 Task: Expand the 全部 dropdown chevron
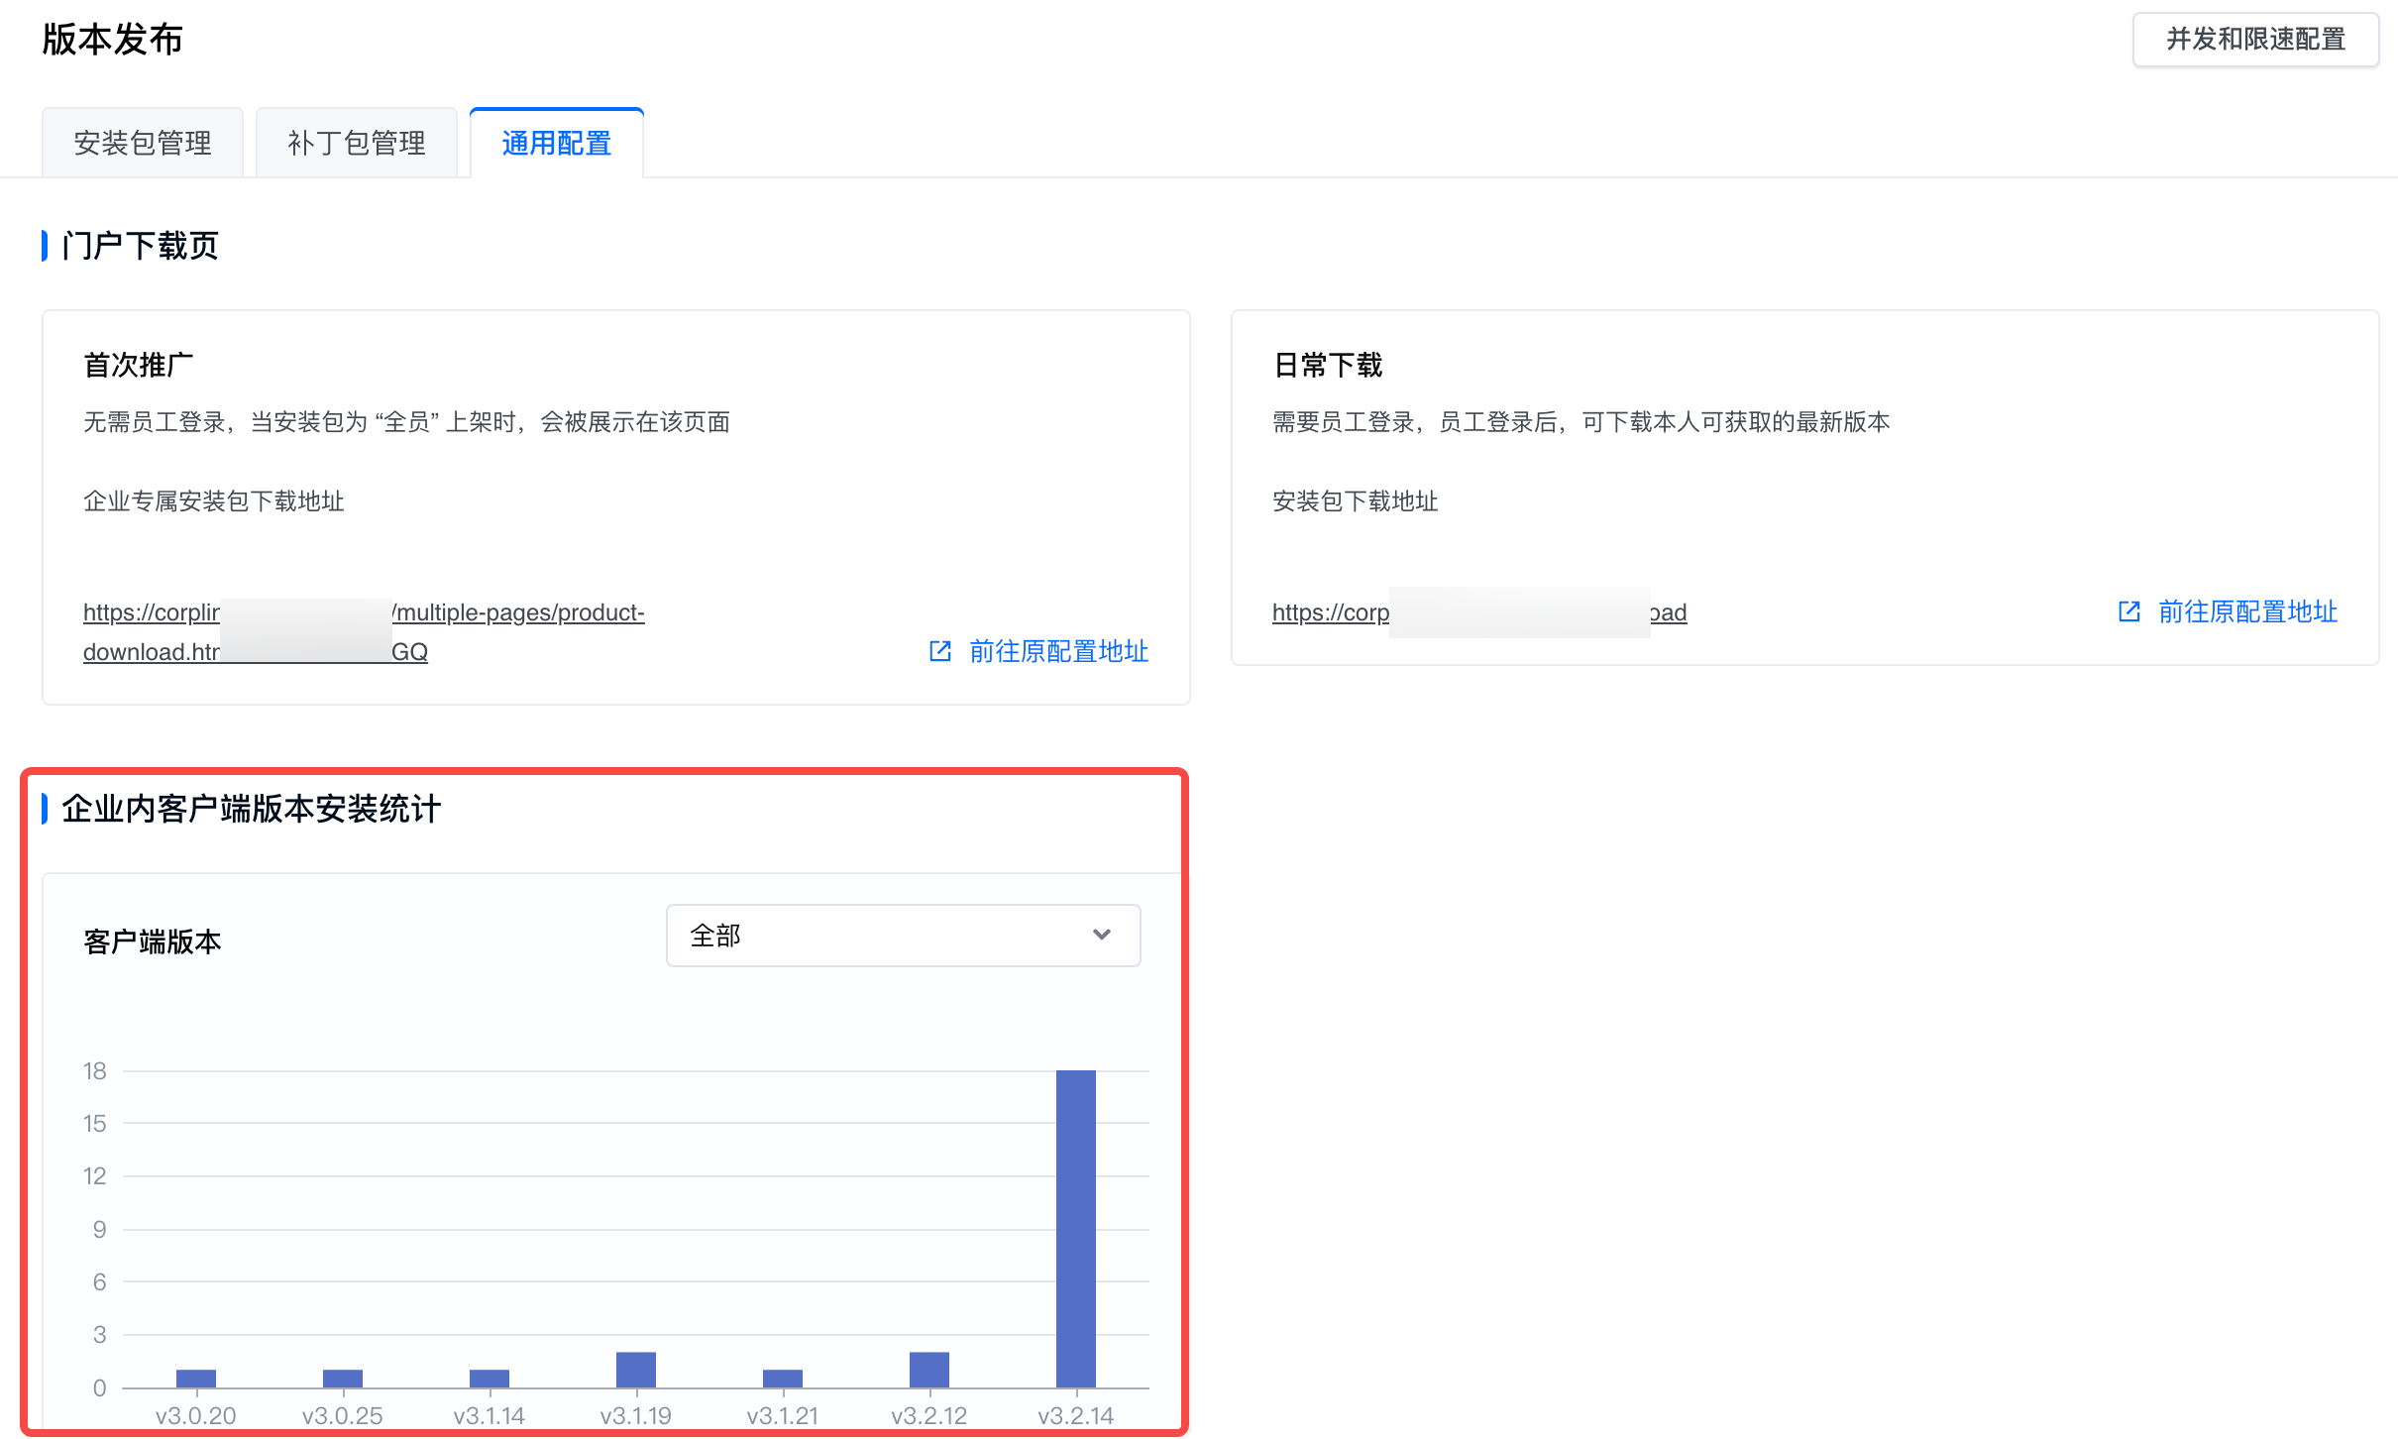click(x=1101, y=935)
